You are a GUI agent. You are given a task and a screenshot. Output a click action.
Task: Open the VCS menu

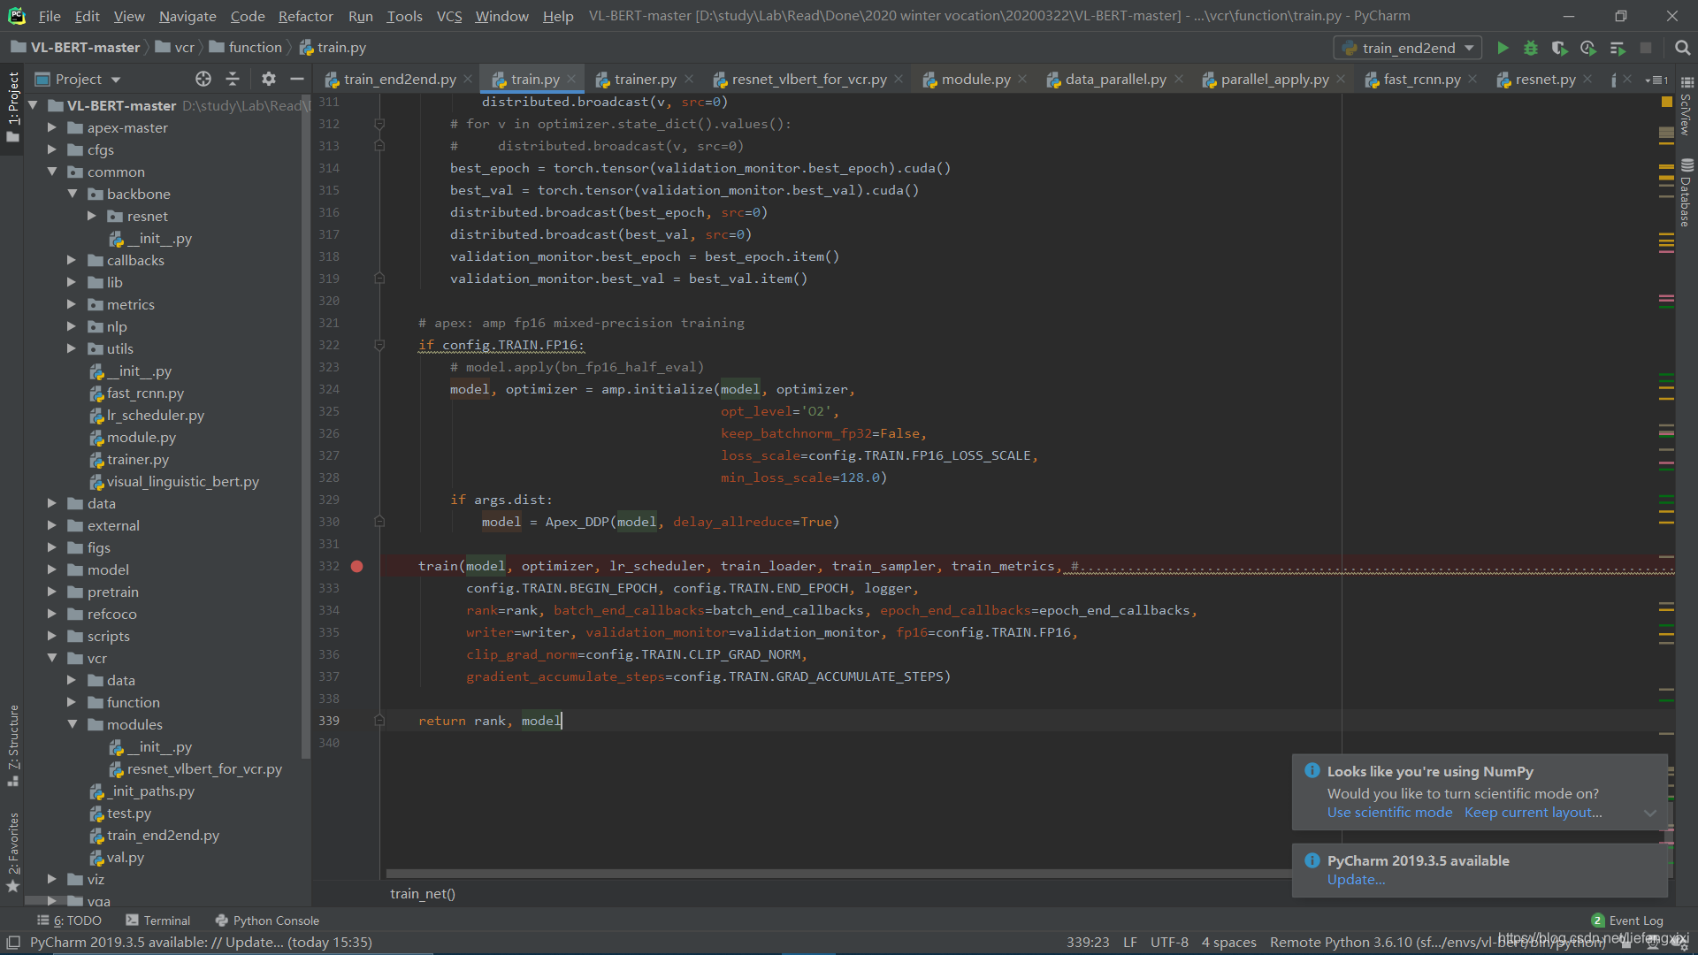coord(449,16)
